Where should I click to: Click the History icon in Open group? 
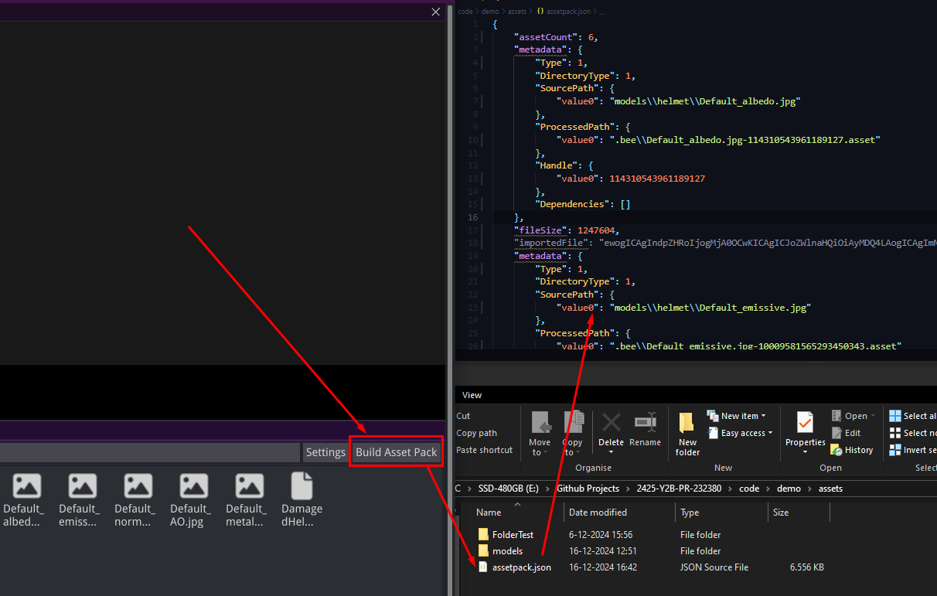point(851,450)
